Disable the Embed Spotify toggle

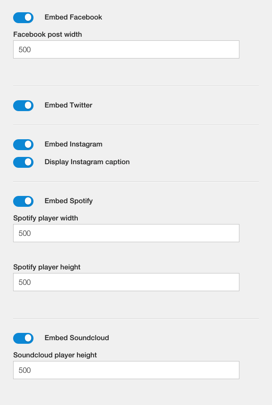pyautogui.click(x=23, y=201)
